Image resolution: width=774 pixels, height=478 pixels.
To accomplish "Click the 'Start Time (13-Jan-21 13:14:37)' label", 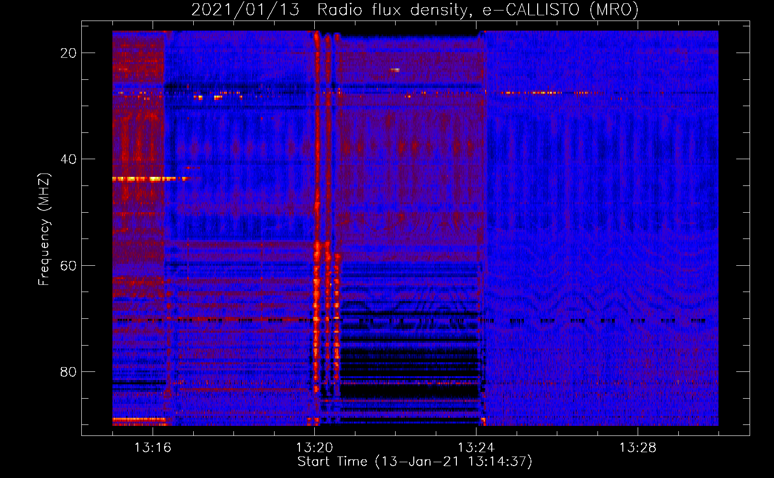I will 415,462.
